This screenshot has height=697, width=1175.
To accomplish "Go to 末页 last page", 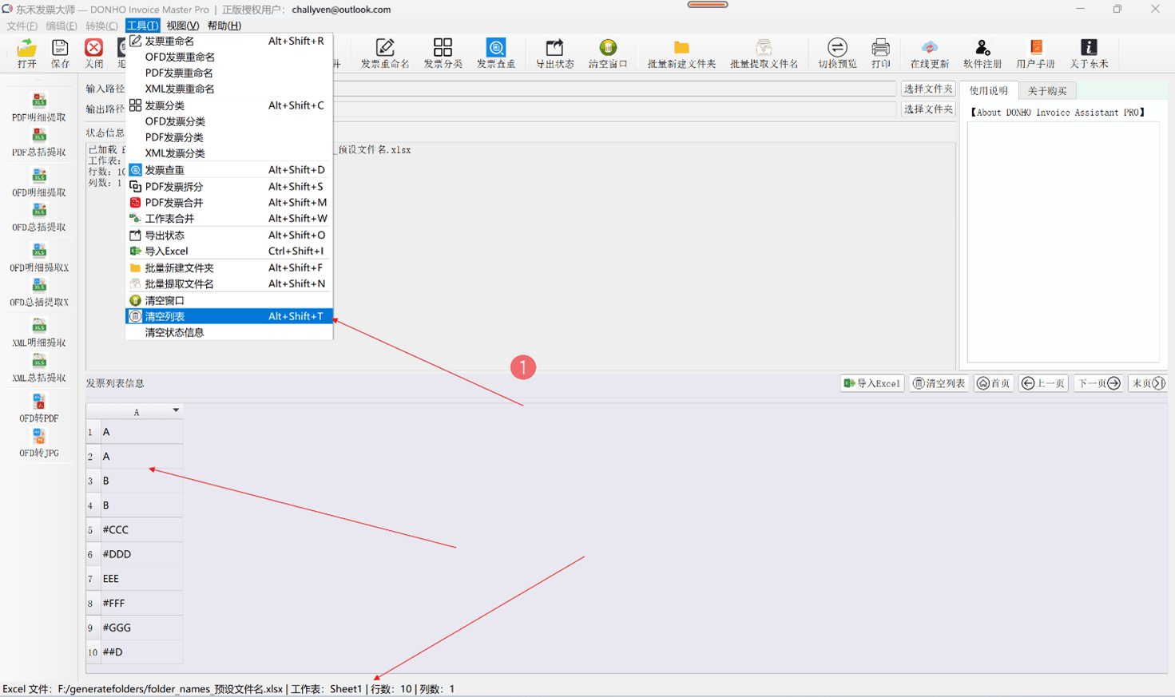I will click(x=1148, y=383).
